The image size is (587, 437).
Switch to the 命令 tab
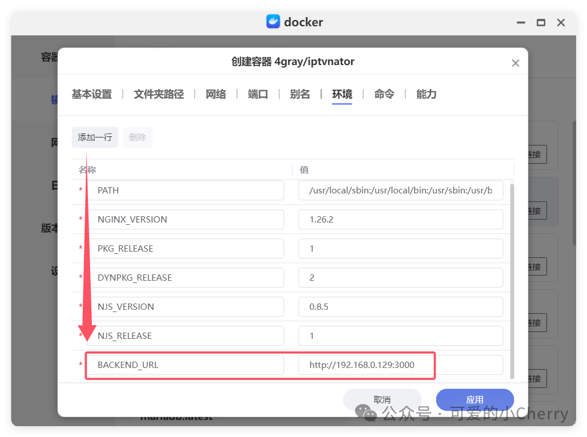click(x=384, y=94)
